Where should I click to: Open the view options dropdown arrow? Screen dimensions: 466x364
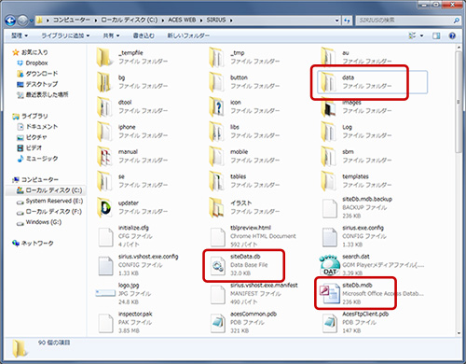coord(421,35)
